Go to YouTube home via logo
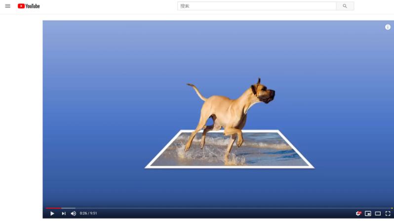 [x=29, y=6]
